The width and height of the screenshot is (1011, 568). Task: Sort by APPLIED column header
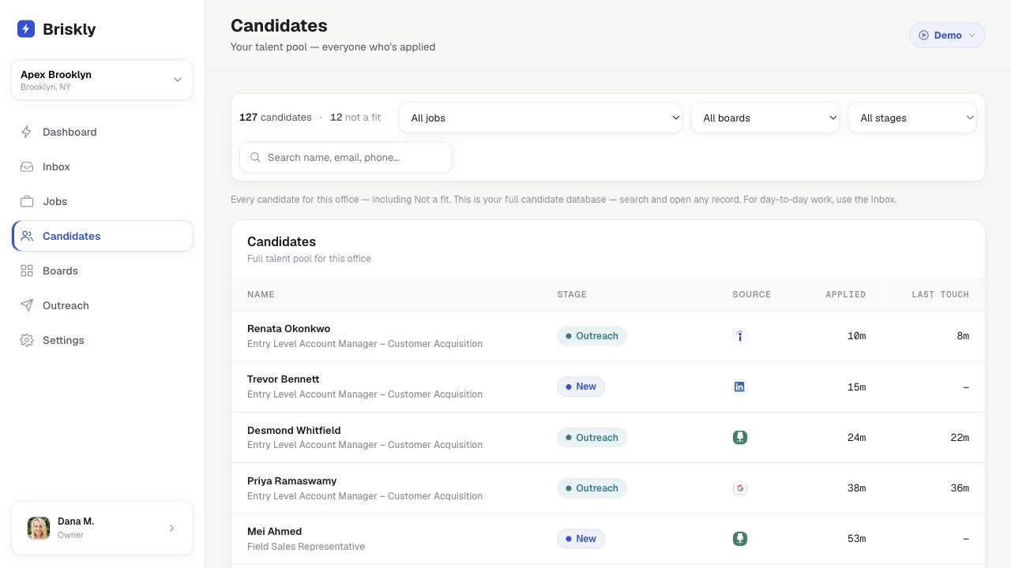(845, 294)
